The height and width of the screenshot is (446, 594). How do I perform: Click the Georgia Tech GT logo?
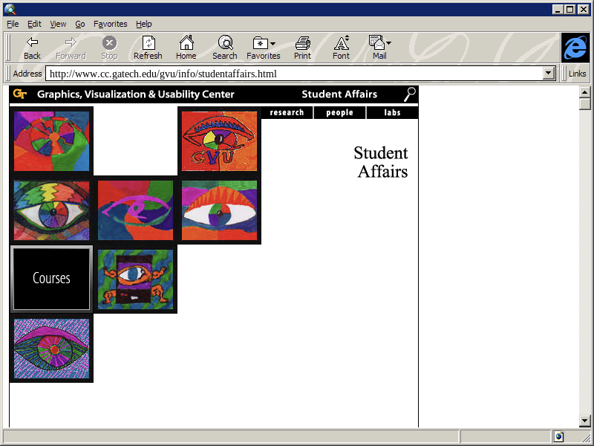point(20,94)
